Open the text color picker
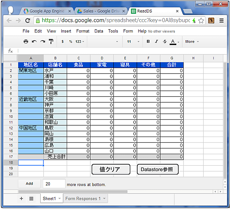 [174, 41]
